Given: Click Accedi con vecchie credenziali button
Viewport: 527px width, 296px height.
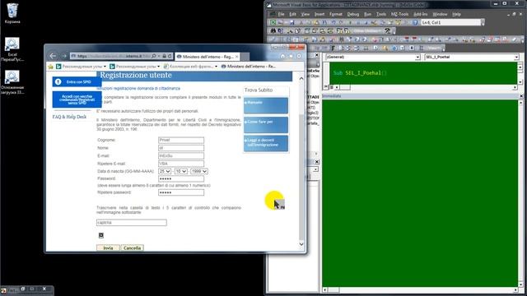Looking at the screenshot, I should (77, 99).
